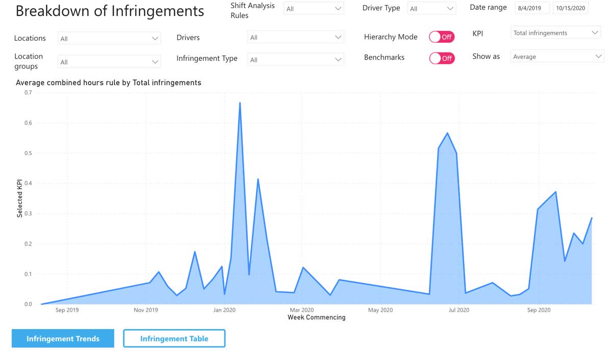Open the Show as dropdown
The image size is (612, 351).
click(557, 57)
